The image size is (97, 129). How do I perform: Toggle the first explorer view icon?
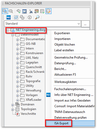tap(5, 11)
